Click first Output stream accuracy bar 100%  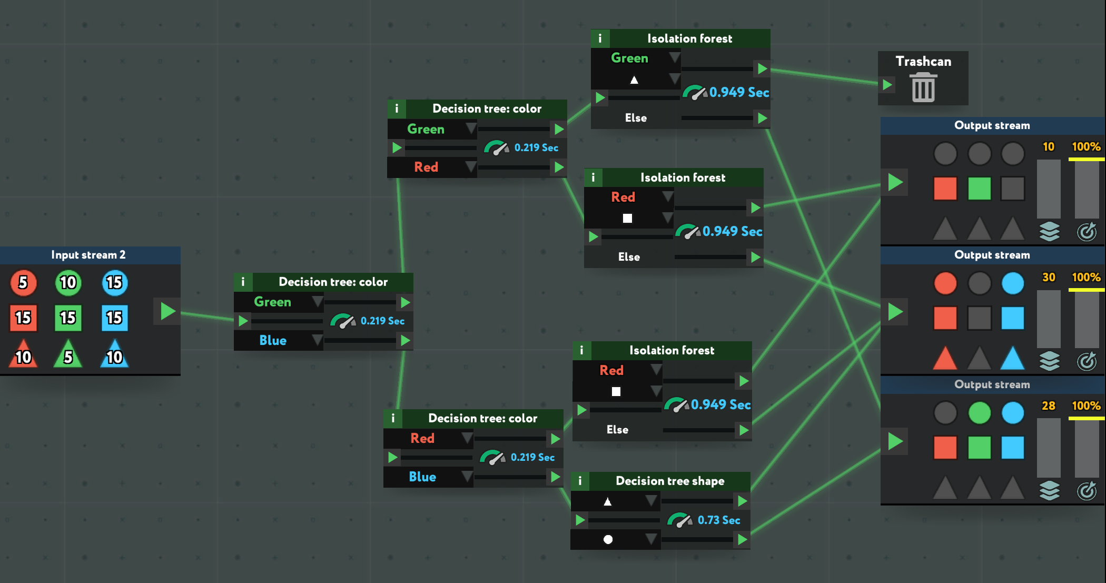[x=1087, y=189]
